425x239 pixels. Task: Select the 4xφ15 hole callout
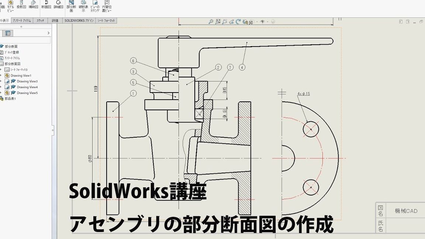coord(304,94)
